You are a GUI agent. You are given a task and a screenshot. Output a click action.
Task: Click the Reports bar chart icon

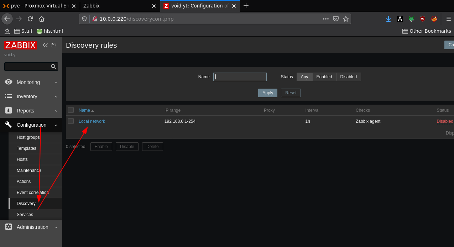click(x=9, y=110)
